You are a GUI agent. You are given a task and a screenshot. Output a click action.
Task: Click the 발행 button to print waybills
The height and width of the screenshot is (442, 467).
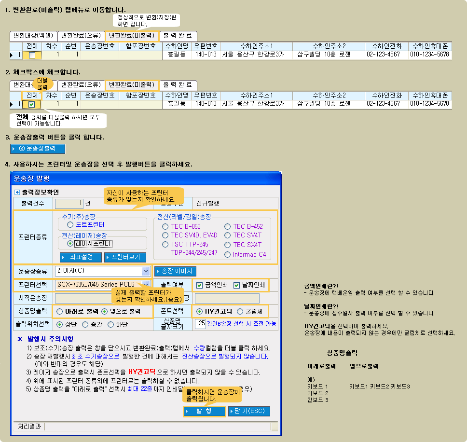(x=204, y=411)
